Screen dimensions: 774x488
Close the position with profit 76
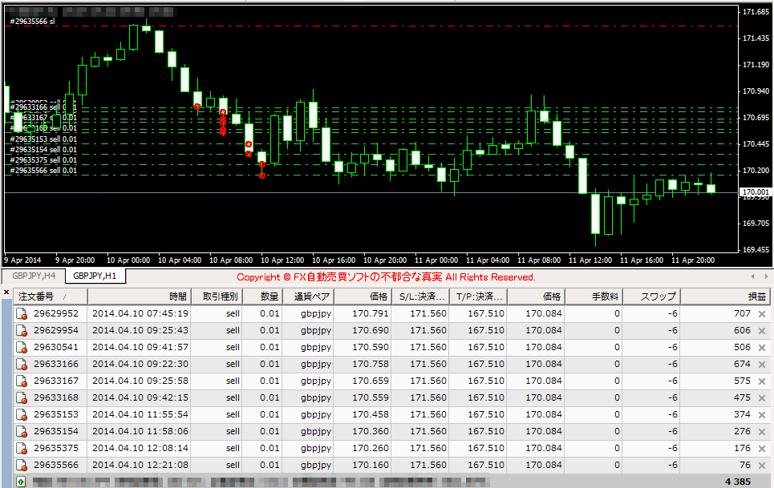pyautogui.click(x=762, y=465)
